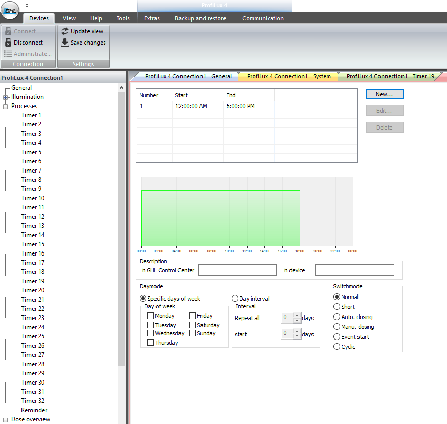This screenshot has height=424, width=447.
Task: Open the quick access toolbar dropdown arrow
Action: [x=27, y=6]
